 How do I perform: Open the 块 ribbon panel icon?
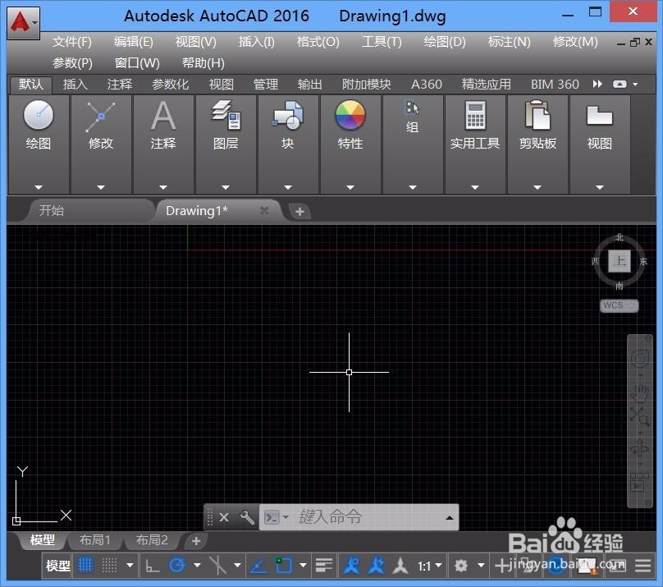coord(288,115)
